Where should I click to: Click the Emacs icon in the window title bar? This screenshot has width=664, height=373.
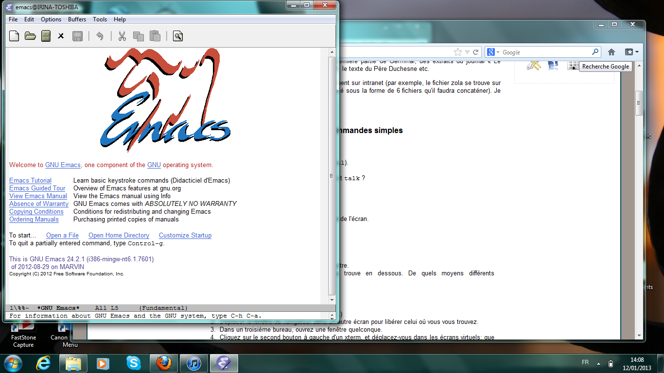[10, 7]
